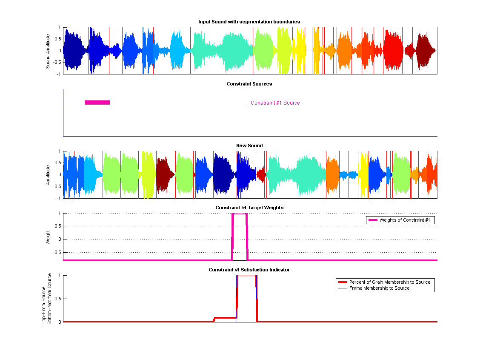Click the "Constraint #1 Satisfaction Indicator" title
Screen dimensions: 483x362
click(x=249, y=270)
